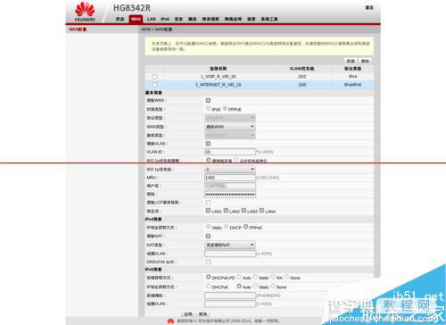Open the LAN tab

coord(152,19)
